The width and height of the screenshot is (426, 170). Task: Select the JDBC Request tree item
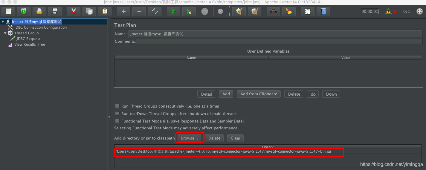point(29,39)
